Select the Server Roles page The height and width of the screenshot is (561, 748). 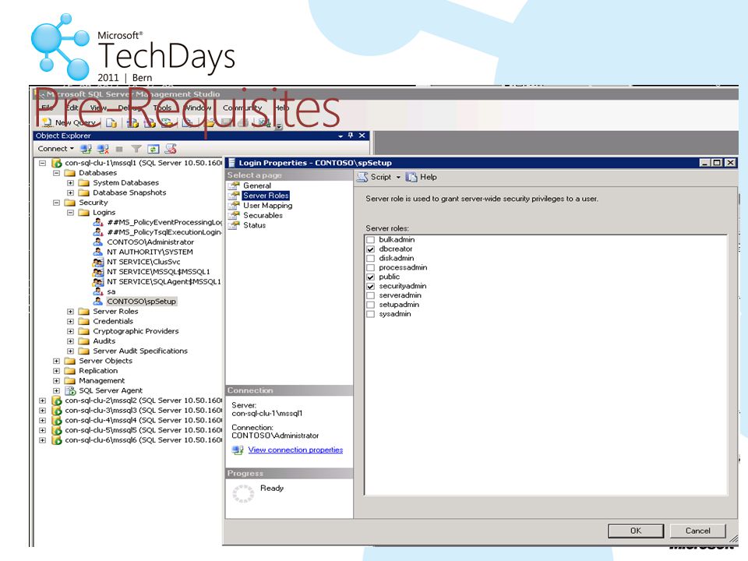tap(266, 196)
